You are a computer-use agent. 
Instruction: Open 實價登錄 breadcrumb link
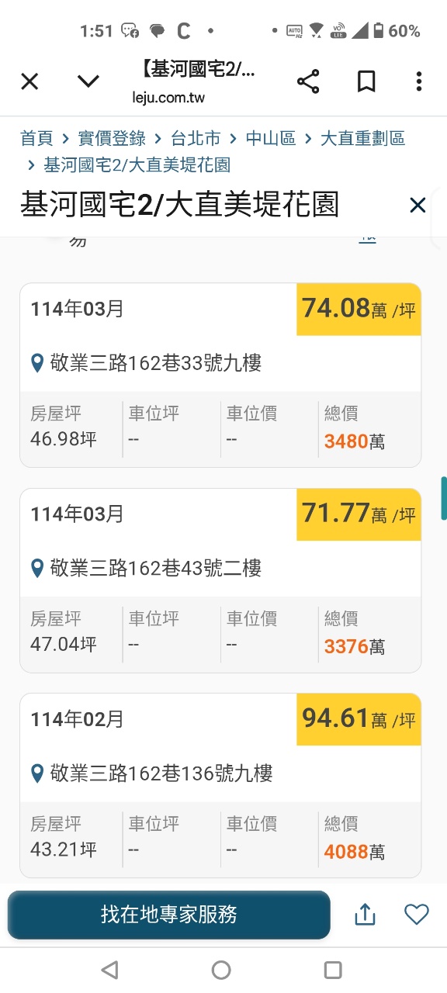pos(112,139)
